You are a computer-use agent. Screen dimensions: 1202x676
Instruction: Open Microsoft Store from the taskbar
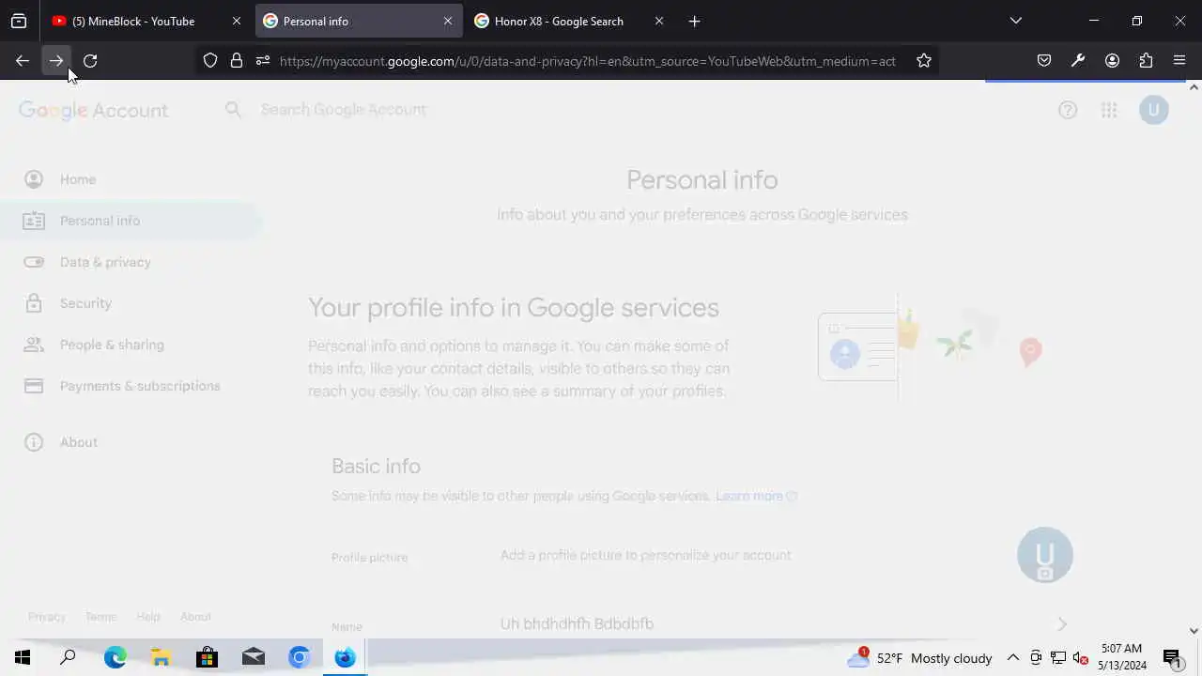(207, 657)
